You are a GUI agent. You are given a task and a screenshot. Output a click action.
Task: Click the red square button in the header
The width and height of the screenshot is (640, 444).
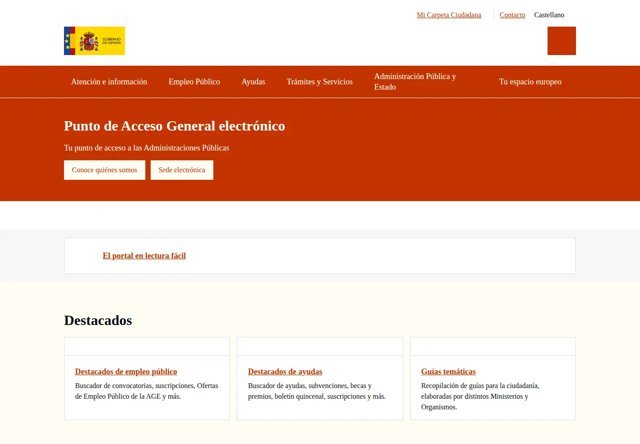click(x=562, y=41)
